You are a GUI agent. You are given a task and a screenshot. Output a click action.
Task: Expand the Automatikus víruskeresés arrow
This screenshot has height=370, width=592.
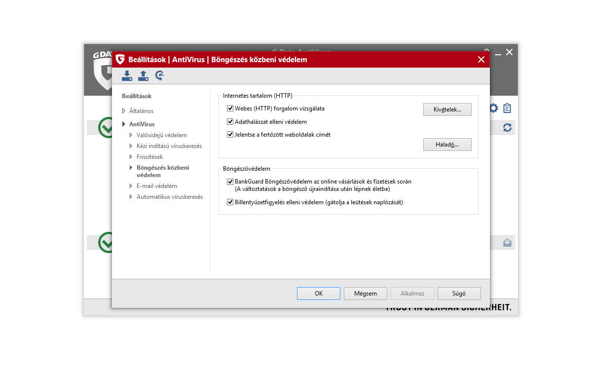(x=131, y=197)
